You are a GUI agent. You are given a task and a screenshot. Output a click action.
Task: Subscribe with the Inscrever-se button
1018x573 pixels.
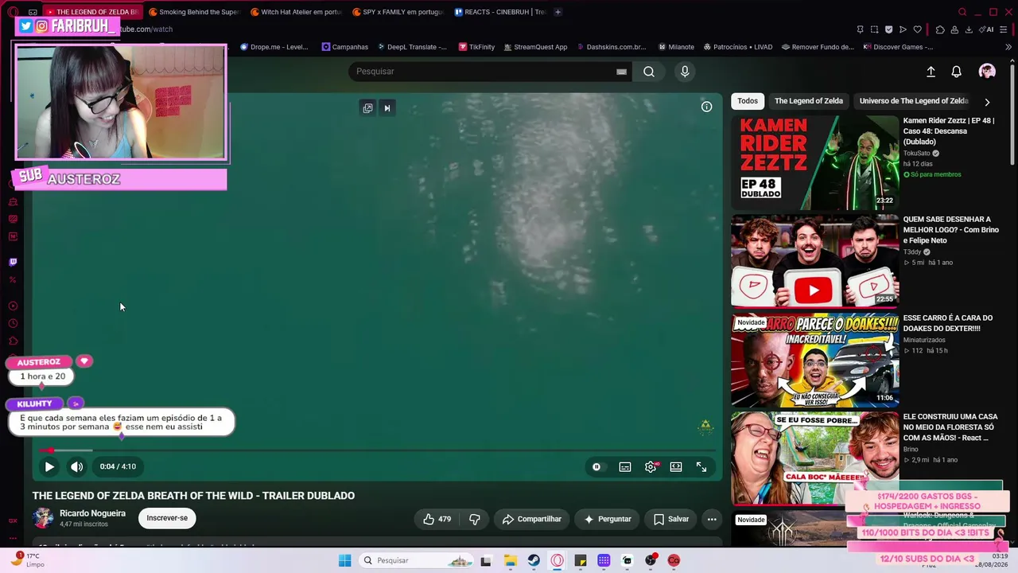pyautogui.click(x=167, y=518)
